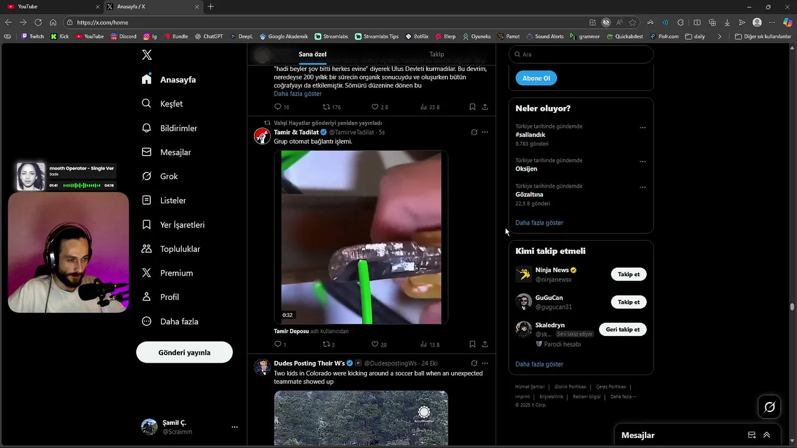The height and width of the screenshot is (448, 797).
Task: Compose a new message in the Mesajlar bar
Action: 752,435
